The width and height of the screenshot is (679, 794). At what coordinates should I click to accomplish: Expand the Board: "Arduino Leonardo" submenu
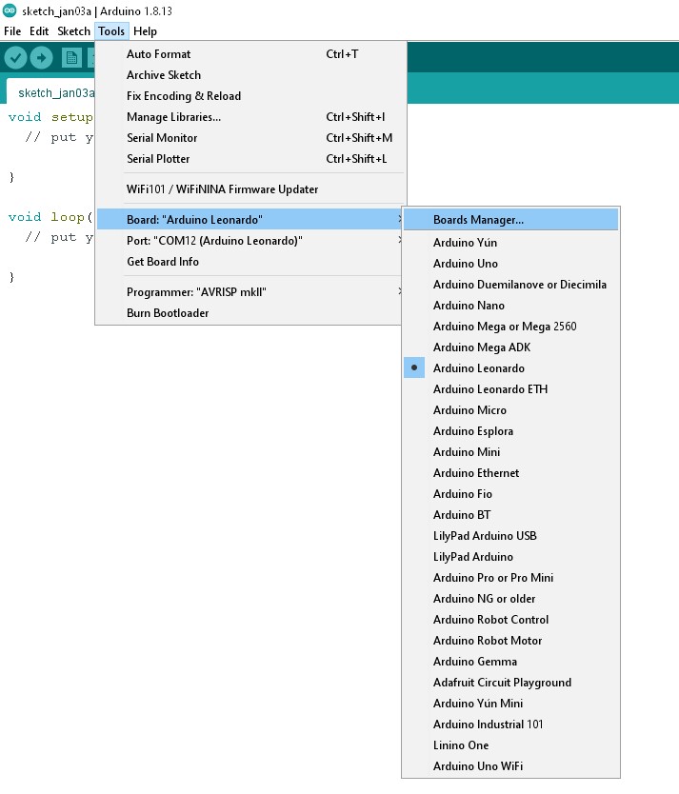(x=250, y=219)
